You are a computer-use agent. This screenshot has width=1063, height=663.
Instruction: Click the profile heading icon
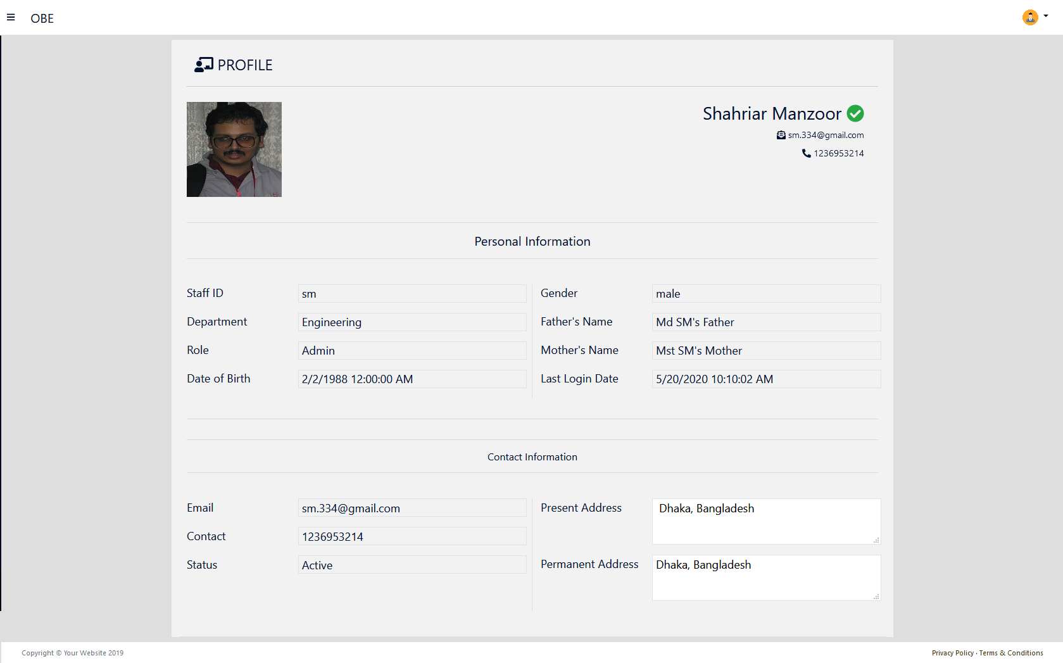coord(204,65)
